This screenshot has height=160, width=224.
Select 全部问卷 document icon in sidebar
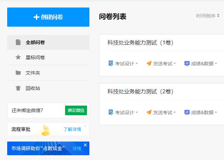point(18,42)
